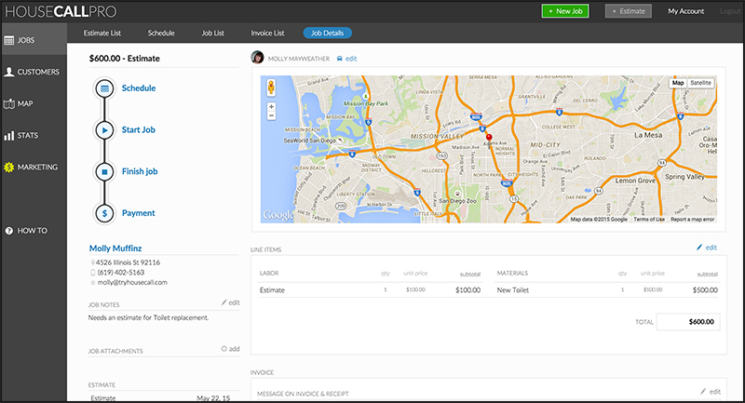The height and width of the screenshot is (403, 745).
Task: Select the Job Details tab
Action: 328,33
